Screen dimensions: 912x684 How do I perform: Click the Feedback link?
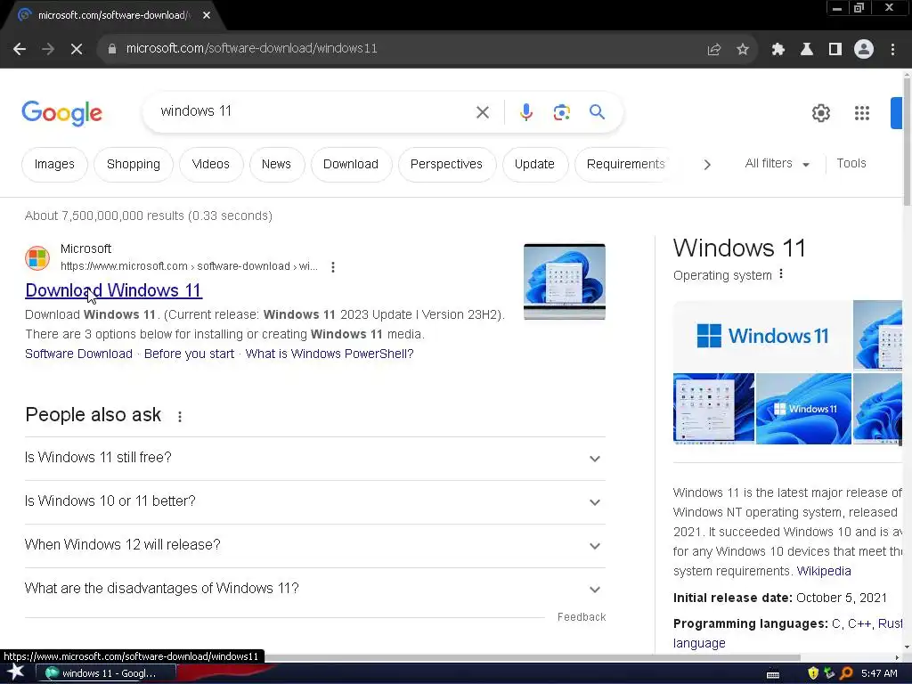coord(581,617)
